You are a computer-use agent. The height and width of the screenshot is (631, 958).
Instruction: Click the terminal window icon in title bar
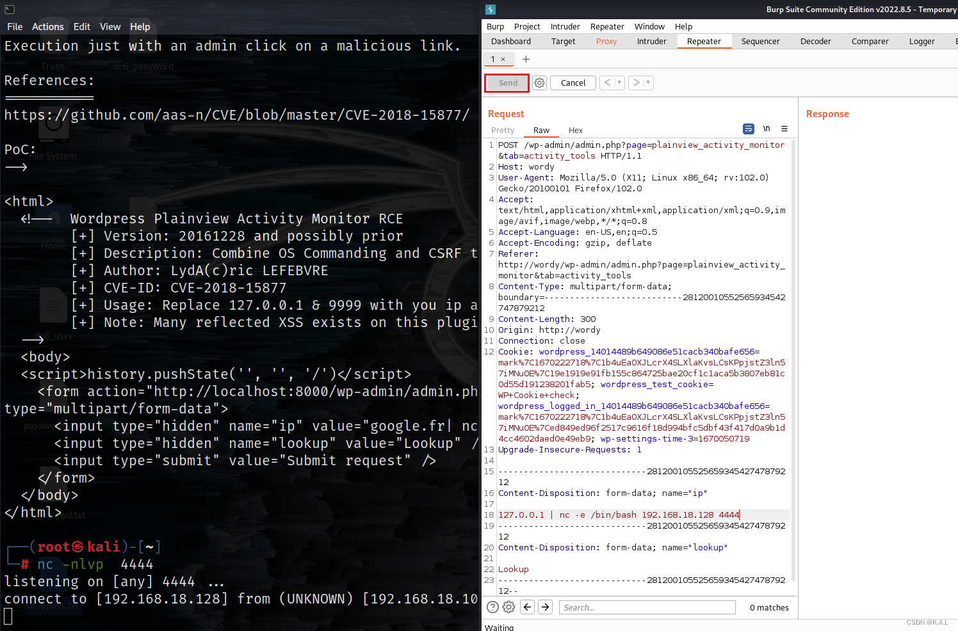pyautogui.click(x=10, y=10)
